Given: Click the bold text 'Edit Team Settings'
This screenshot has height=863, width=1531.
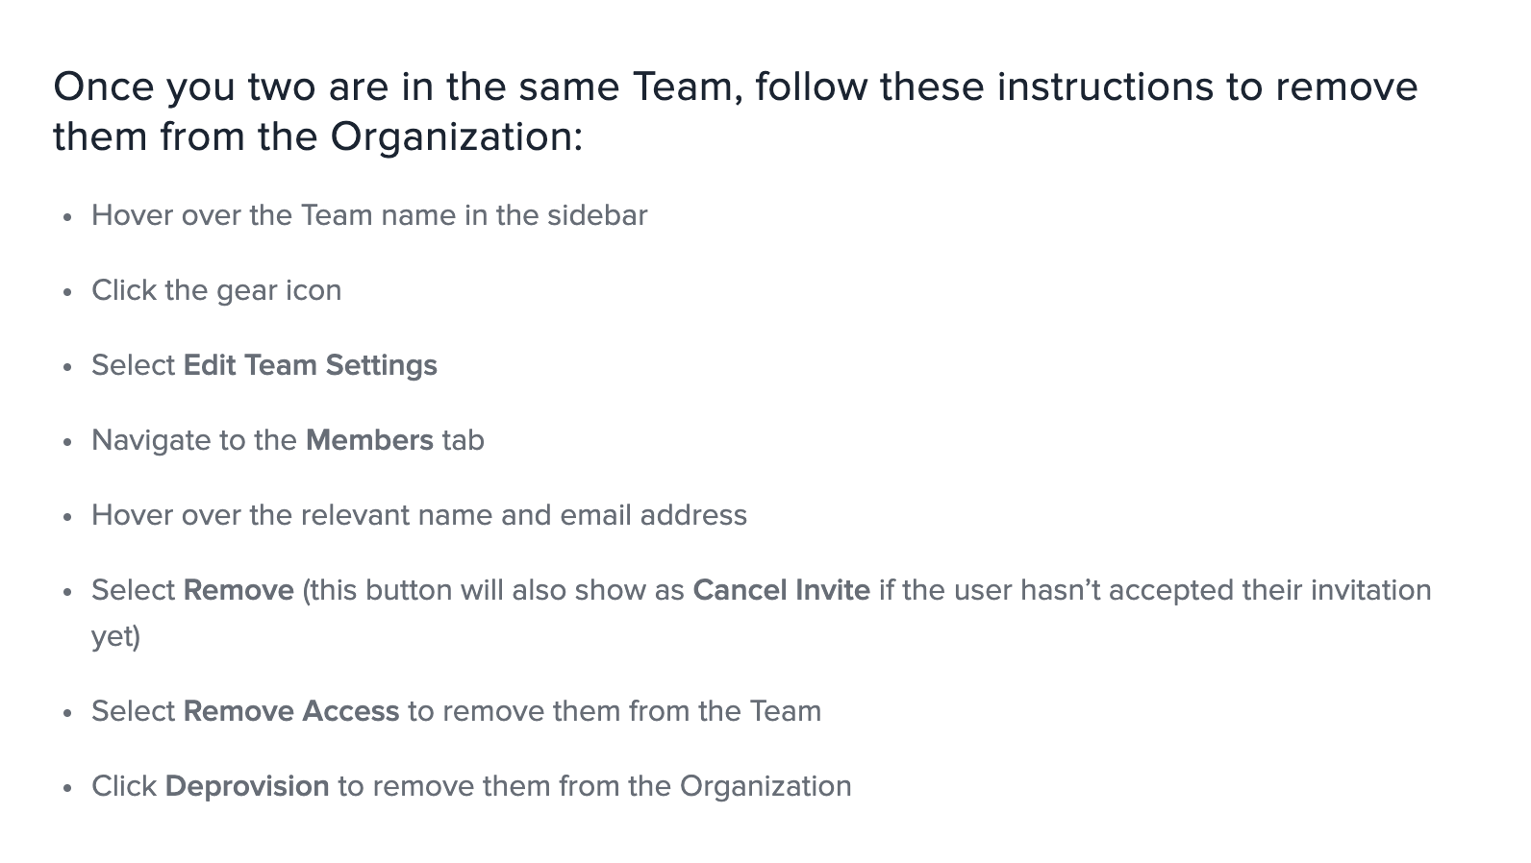Looking at the screenshot, I should (310, 365).
